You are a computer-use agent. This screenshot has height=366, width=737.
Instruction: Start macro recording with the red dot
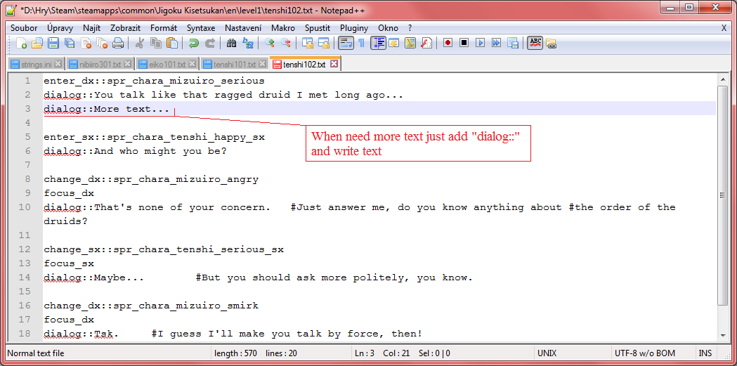coord(448,44)
